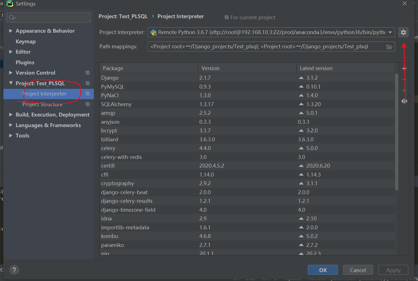Expand Appearance & Behavior section
418x281 pixels.
point(11,31)
